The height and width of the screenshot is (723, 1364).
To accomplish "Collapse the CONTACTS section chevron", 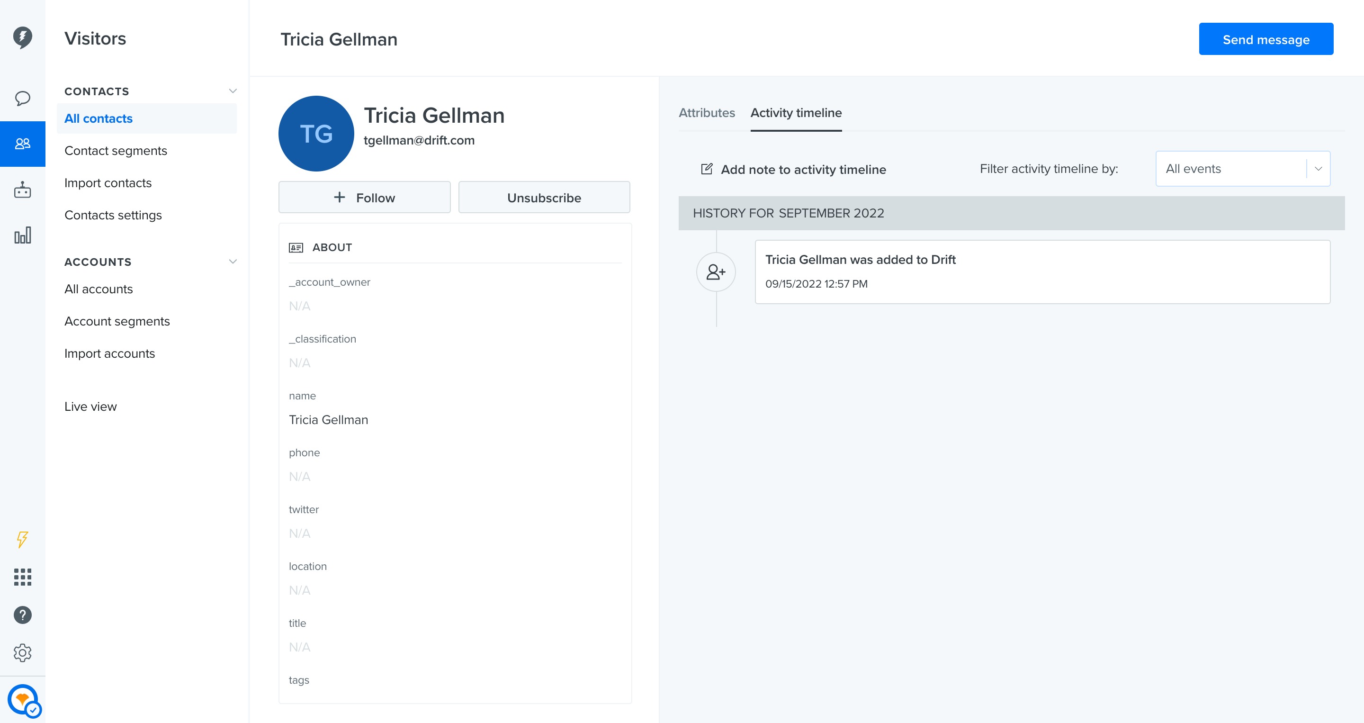I will [x=233, y=91].
